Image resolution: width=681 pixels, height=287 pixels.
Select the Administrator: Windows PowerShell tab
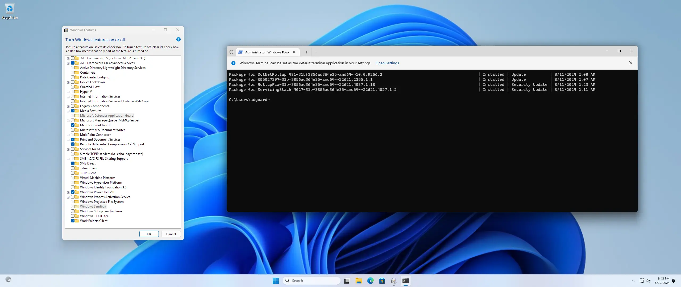(x=267, y=52)
